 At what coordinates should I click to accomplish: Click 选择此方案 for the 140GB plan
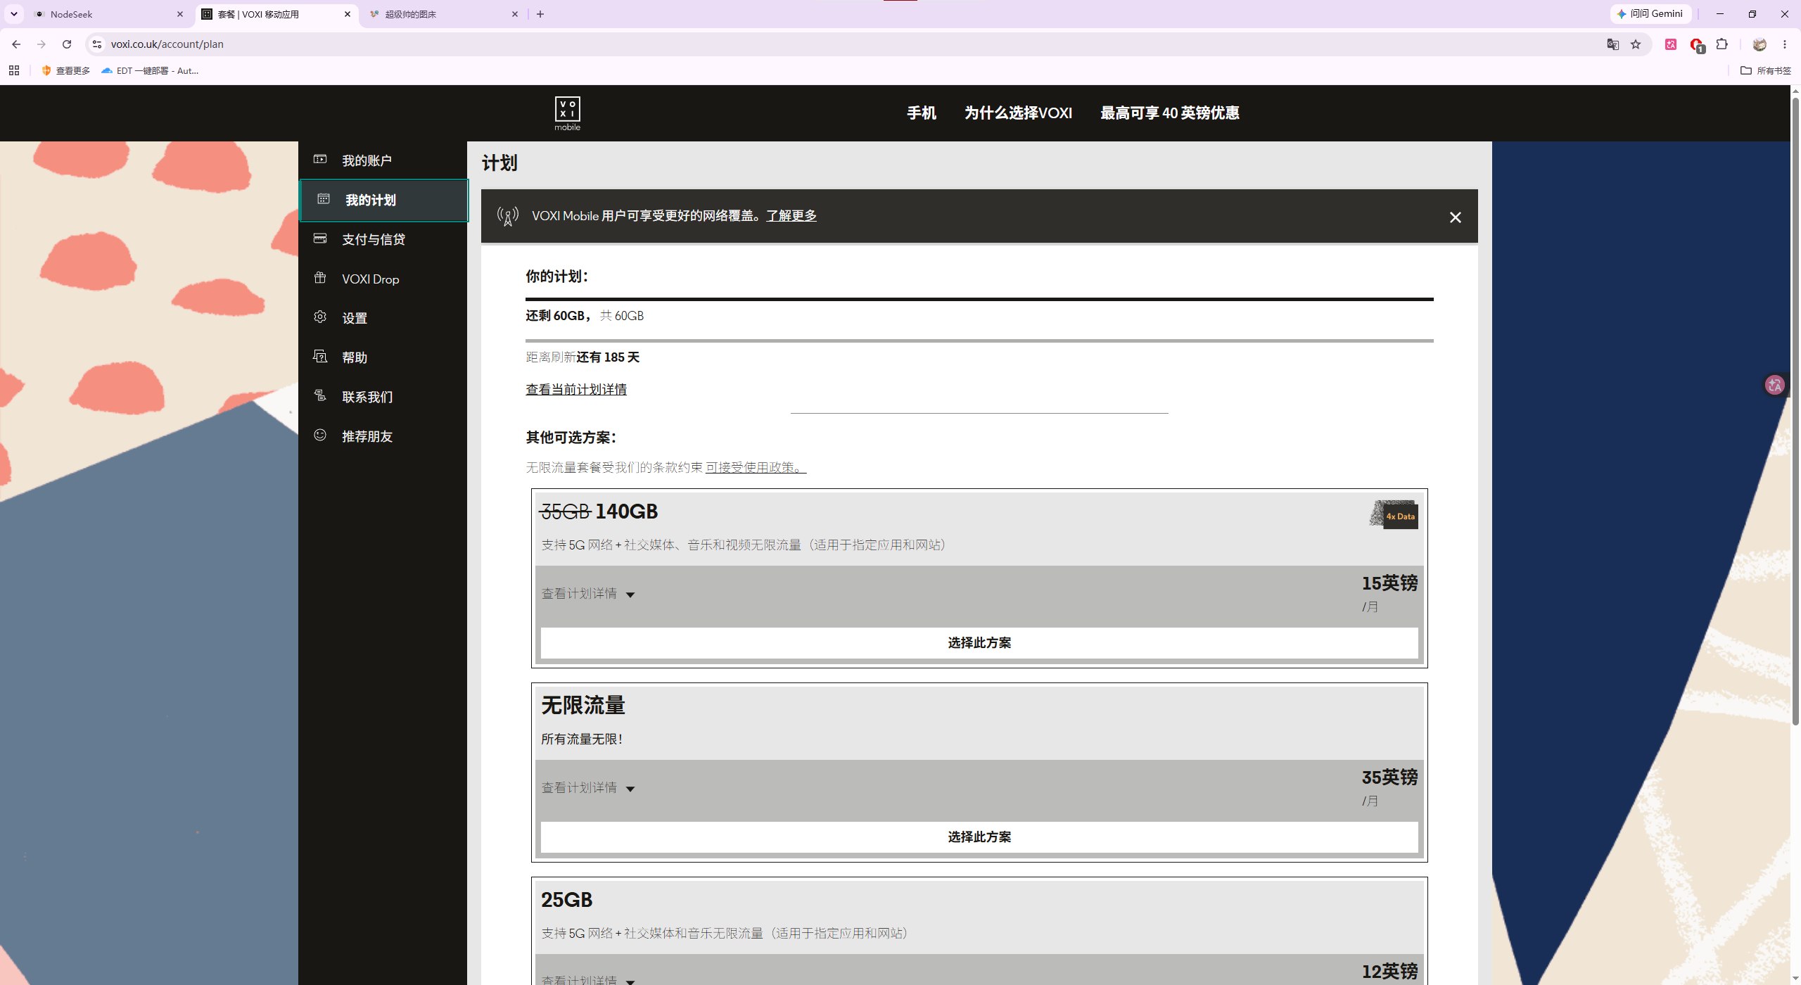979,643
